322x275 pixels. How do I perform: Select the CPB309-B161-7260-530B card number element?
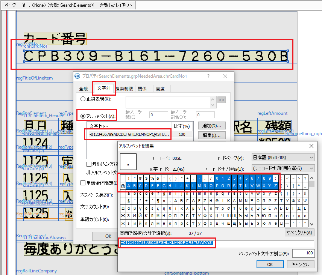156,56
